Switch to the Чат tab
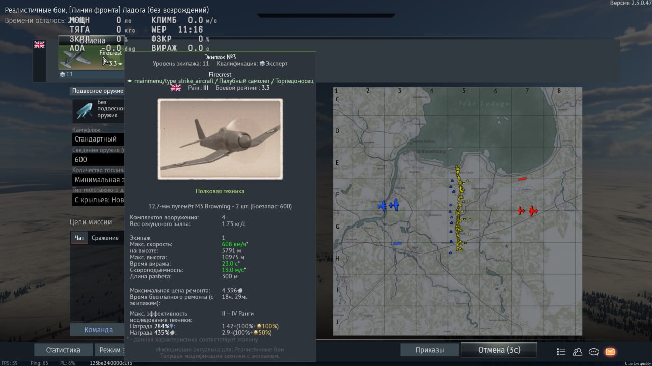The image size is (652, 366). point(79,238)
